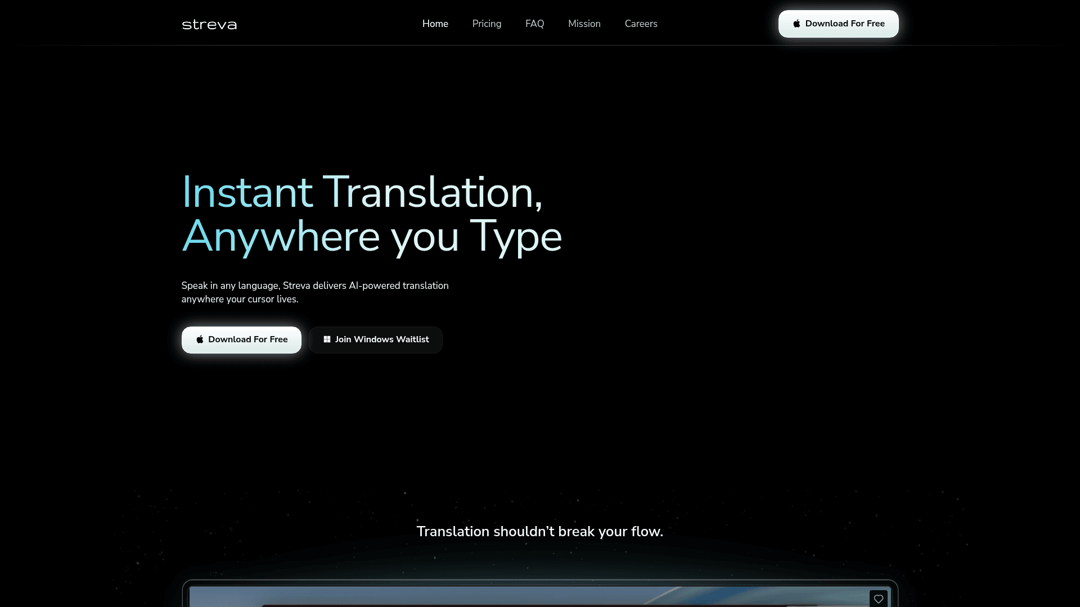
Task: Click Windows logo icon on waitlist button
Action: click(327, 339)
